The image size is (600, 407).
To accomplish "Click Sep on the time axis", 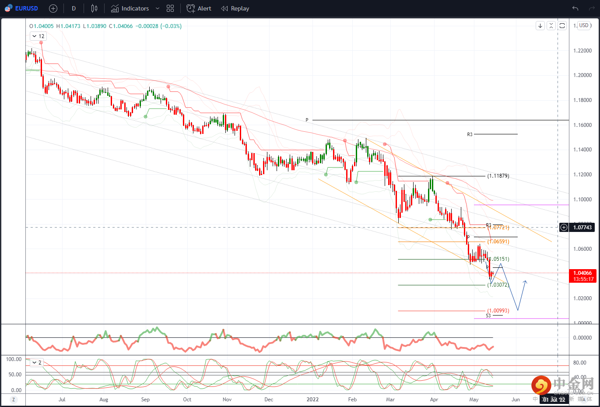I will pos(145,400).
